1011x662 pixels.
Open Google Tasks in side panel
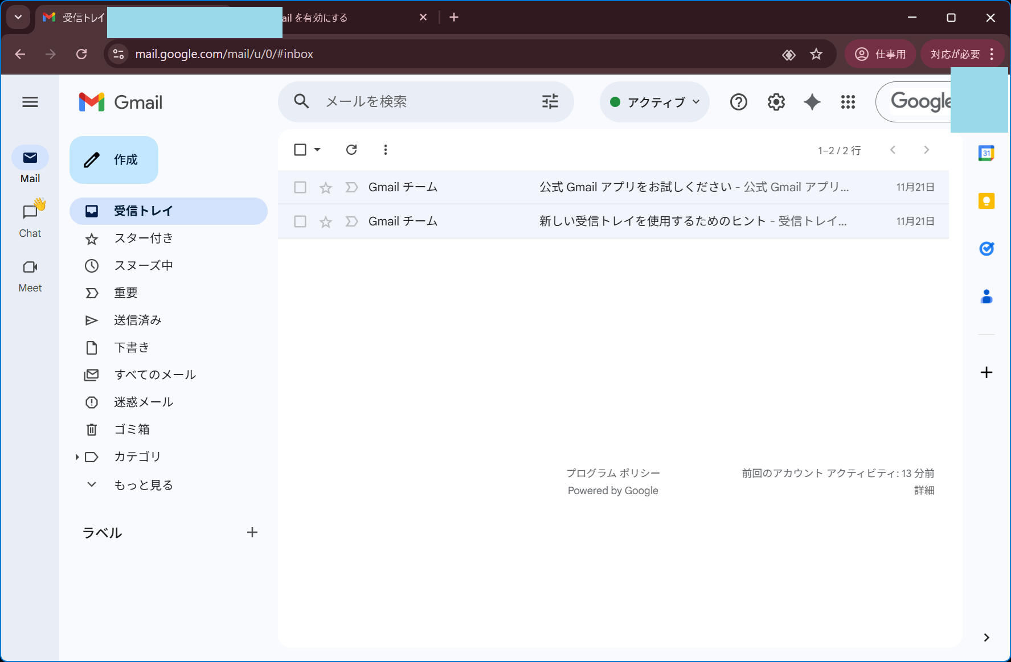coord(986,249)
